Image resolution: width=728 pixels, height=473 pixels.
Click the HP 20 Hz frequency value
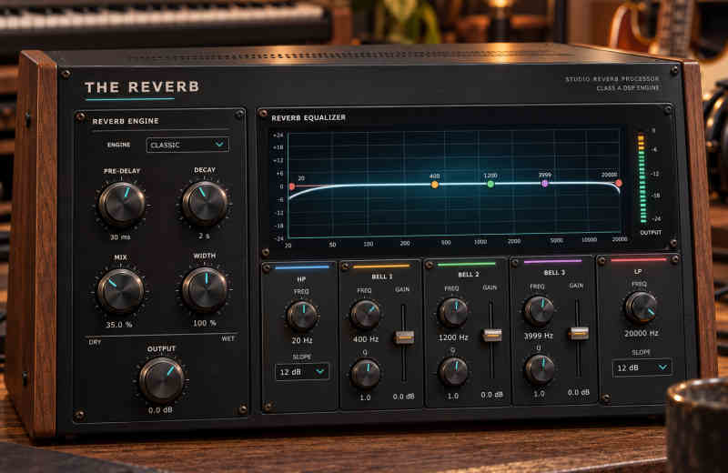[302, 340]
